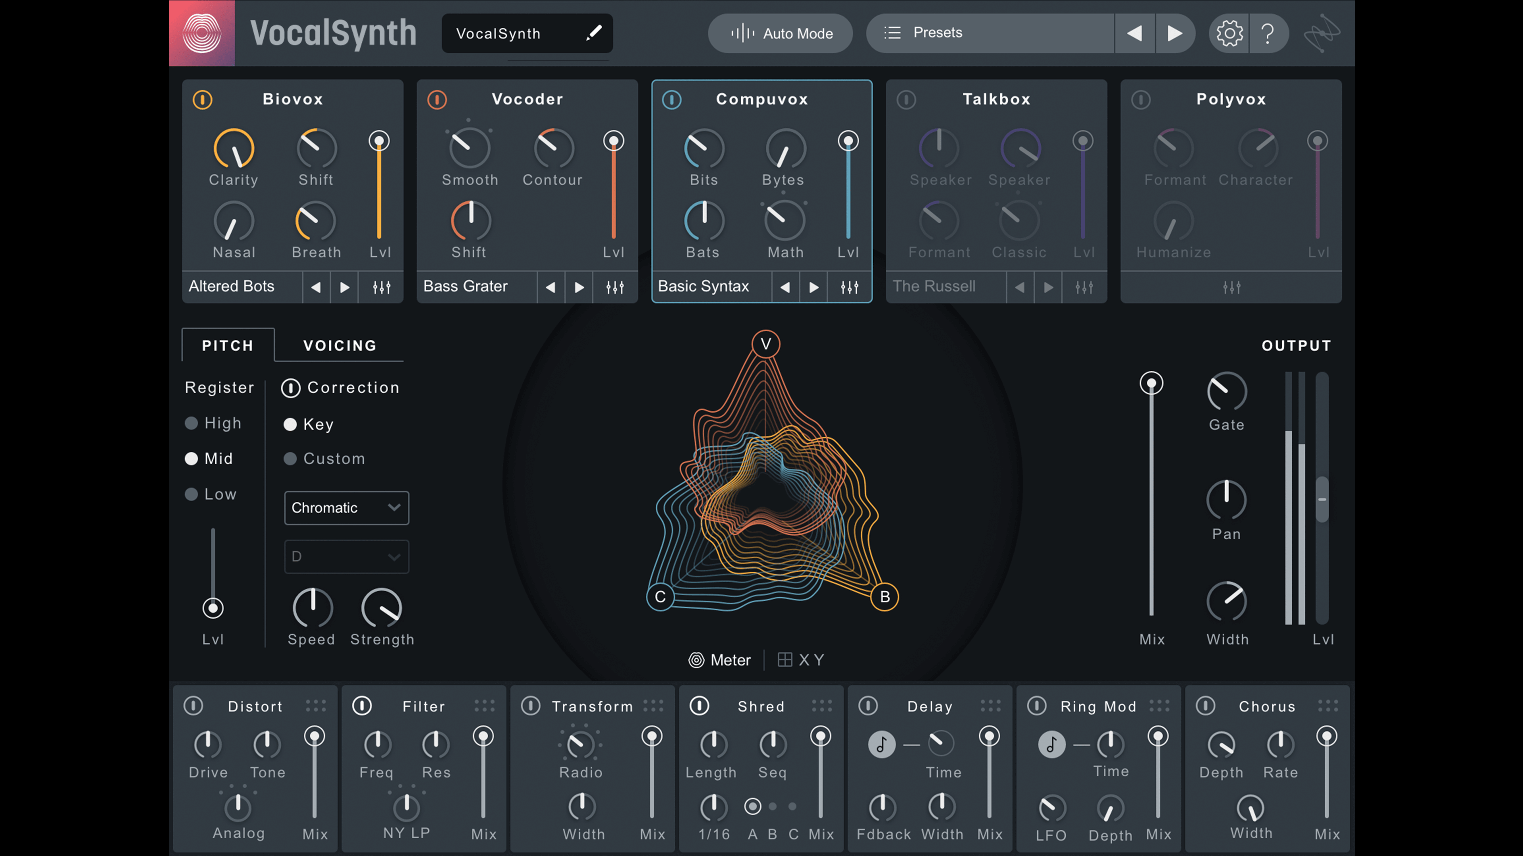The width and height of the screenshot is (1523, 856).
Task: Load the previous global preset
Action: (x=1134, y=33)
